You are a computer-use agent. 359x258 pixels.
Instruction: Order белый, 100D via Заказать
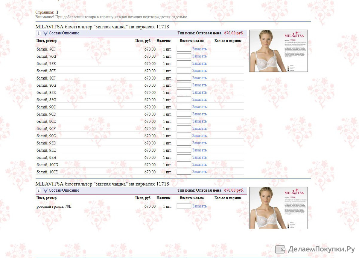coord(200,165)
